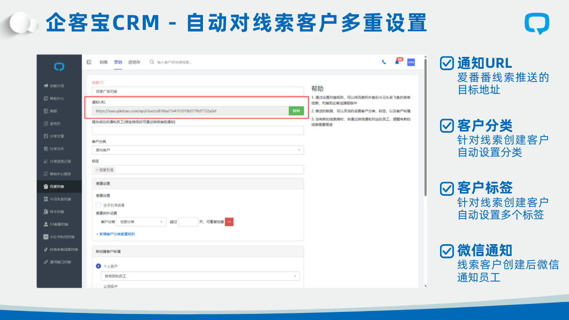The height and width of the screenshot is (320, 569).
Task: Open 今日头条对接 in the sidebar
Action: click(60, 199)
